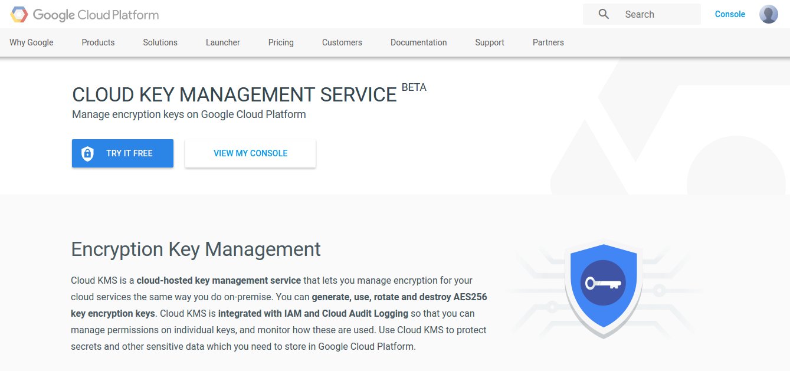Open the Console link in the header

click(730, 14)
